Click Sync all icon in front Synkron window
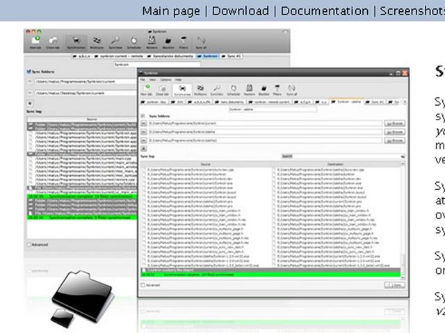The width and height of the screenshot is (445, 333). [x=291, y=90]
